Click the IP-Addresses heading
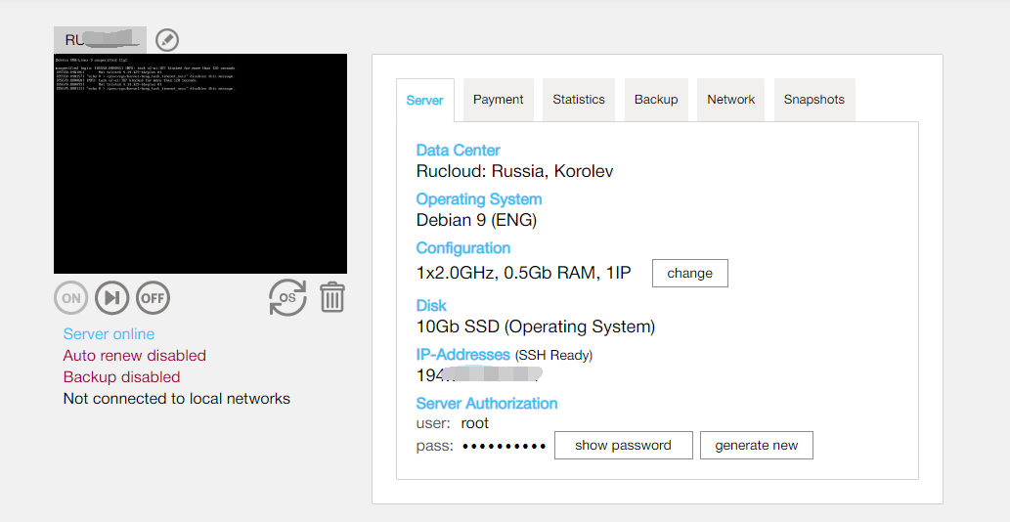1010x522 pixels. pyautogui.click(x=463, y=355)
